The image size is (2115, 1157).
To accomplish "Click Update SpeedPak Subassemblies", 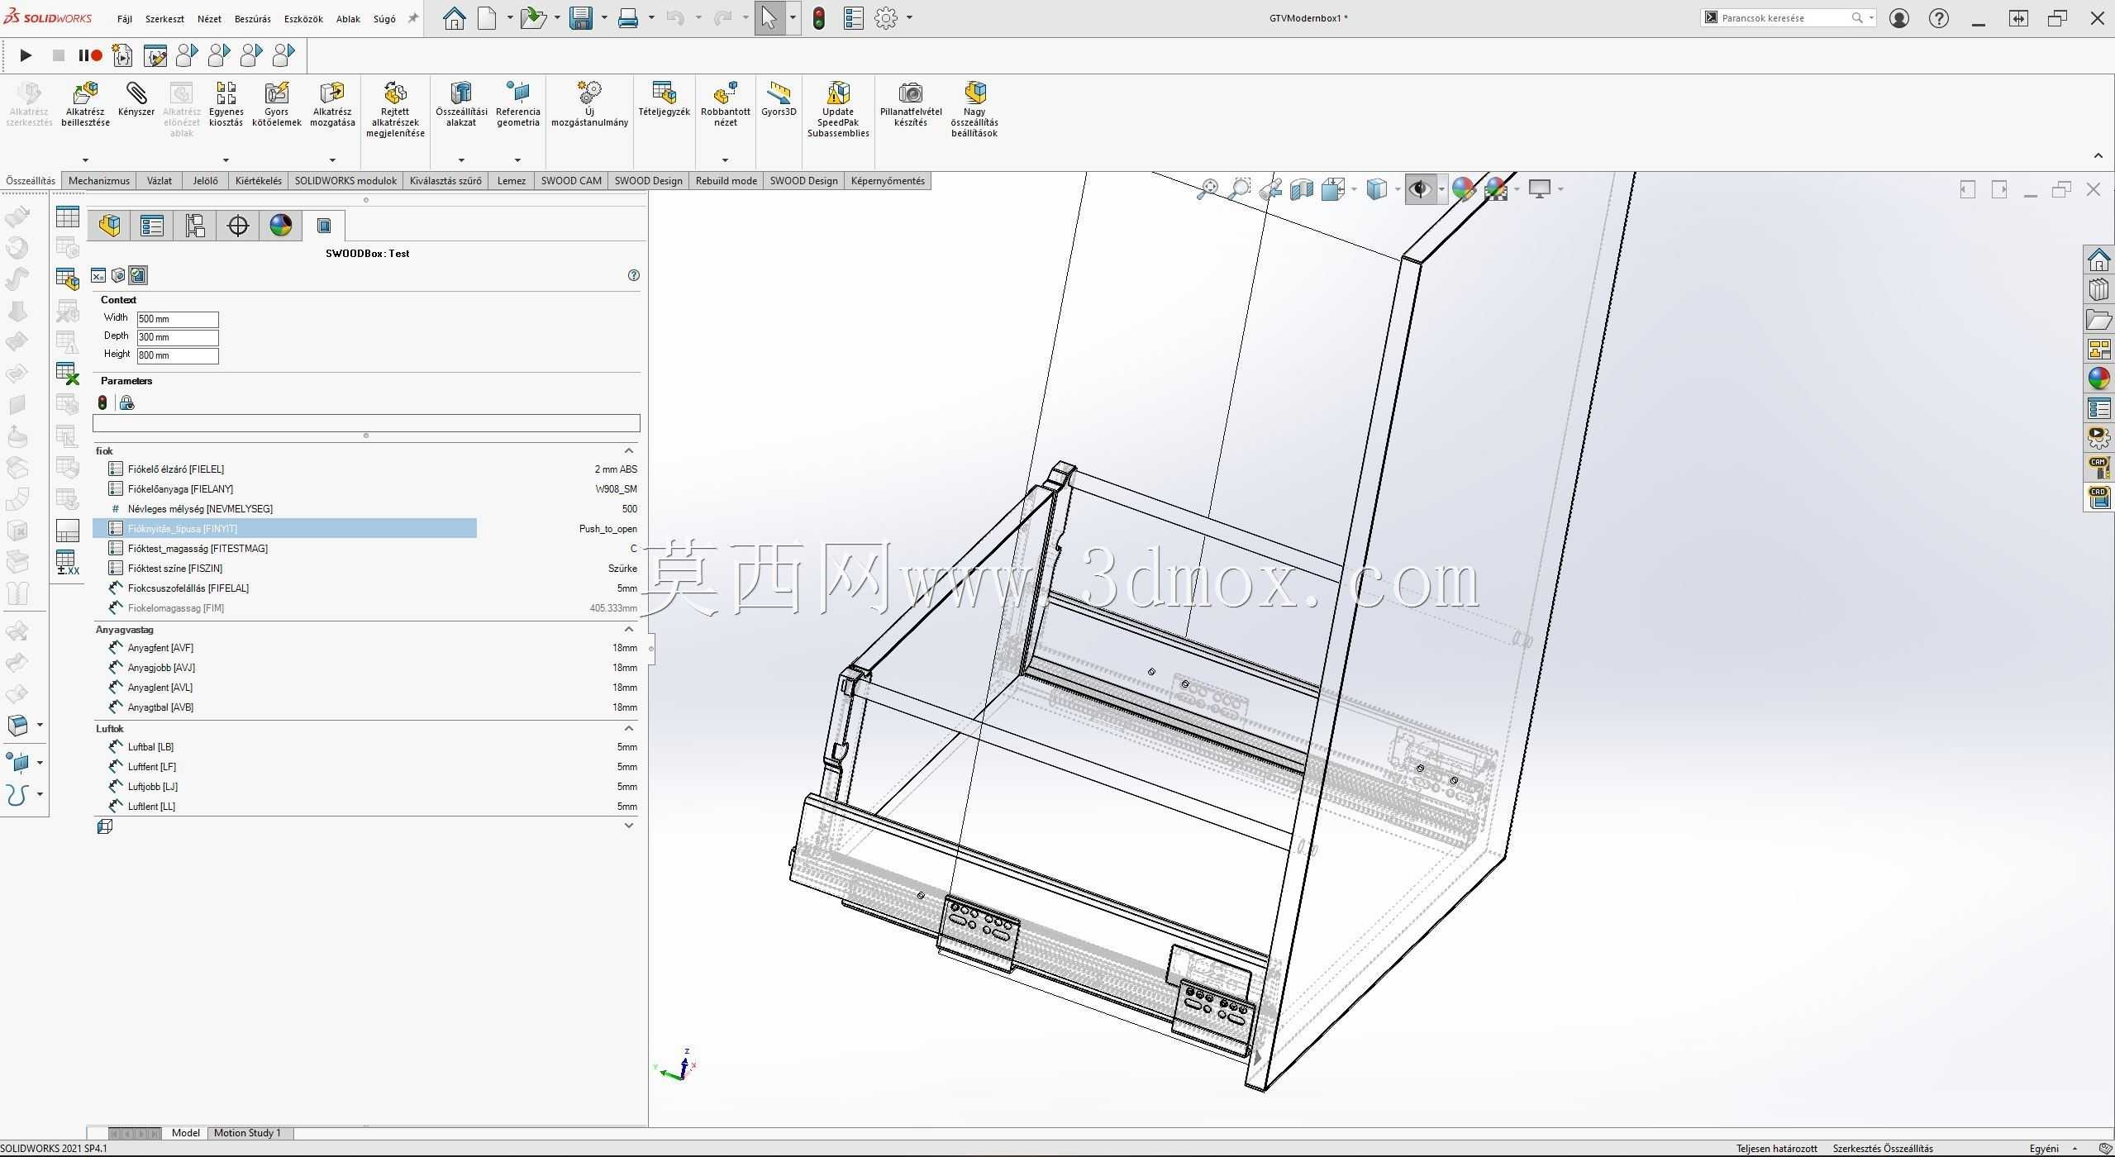I will [838, 110].
